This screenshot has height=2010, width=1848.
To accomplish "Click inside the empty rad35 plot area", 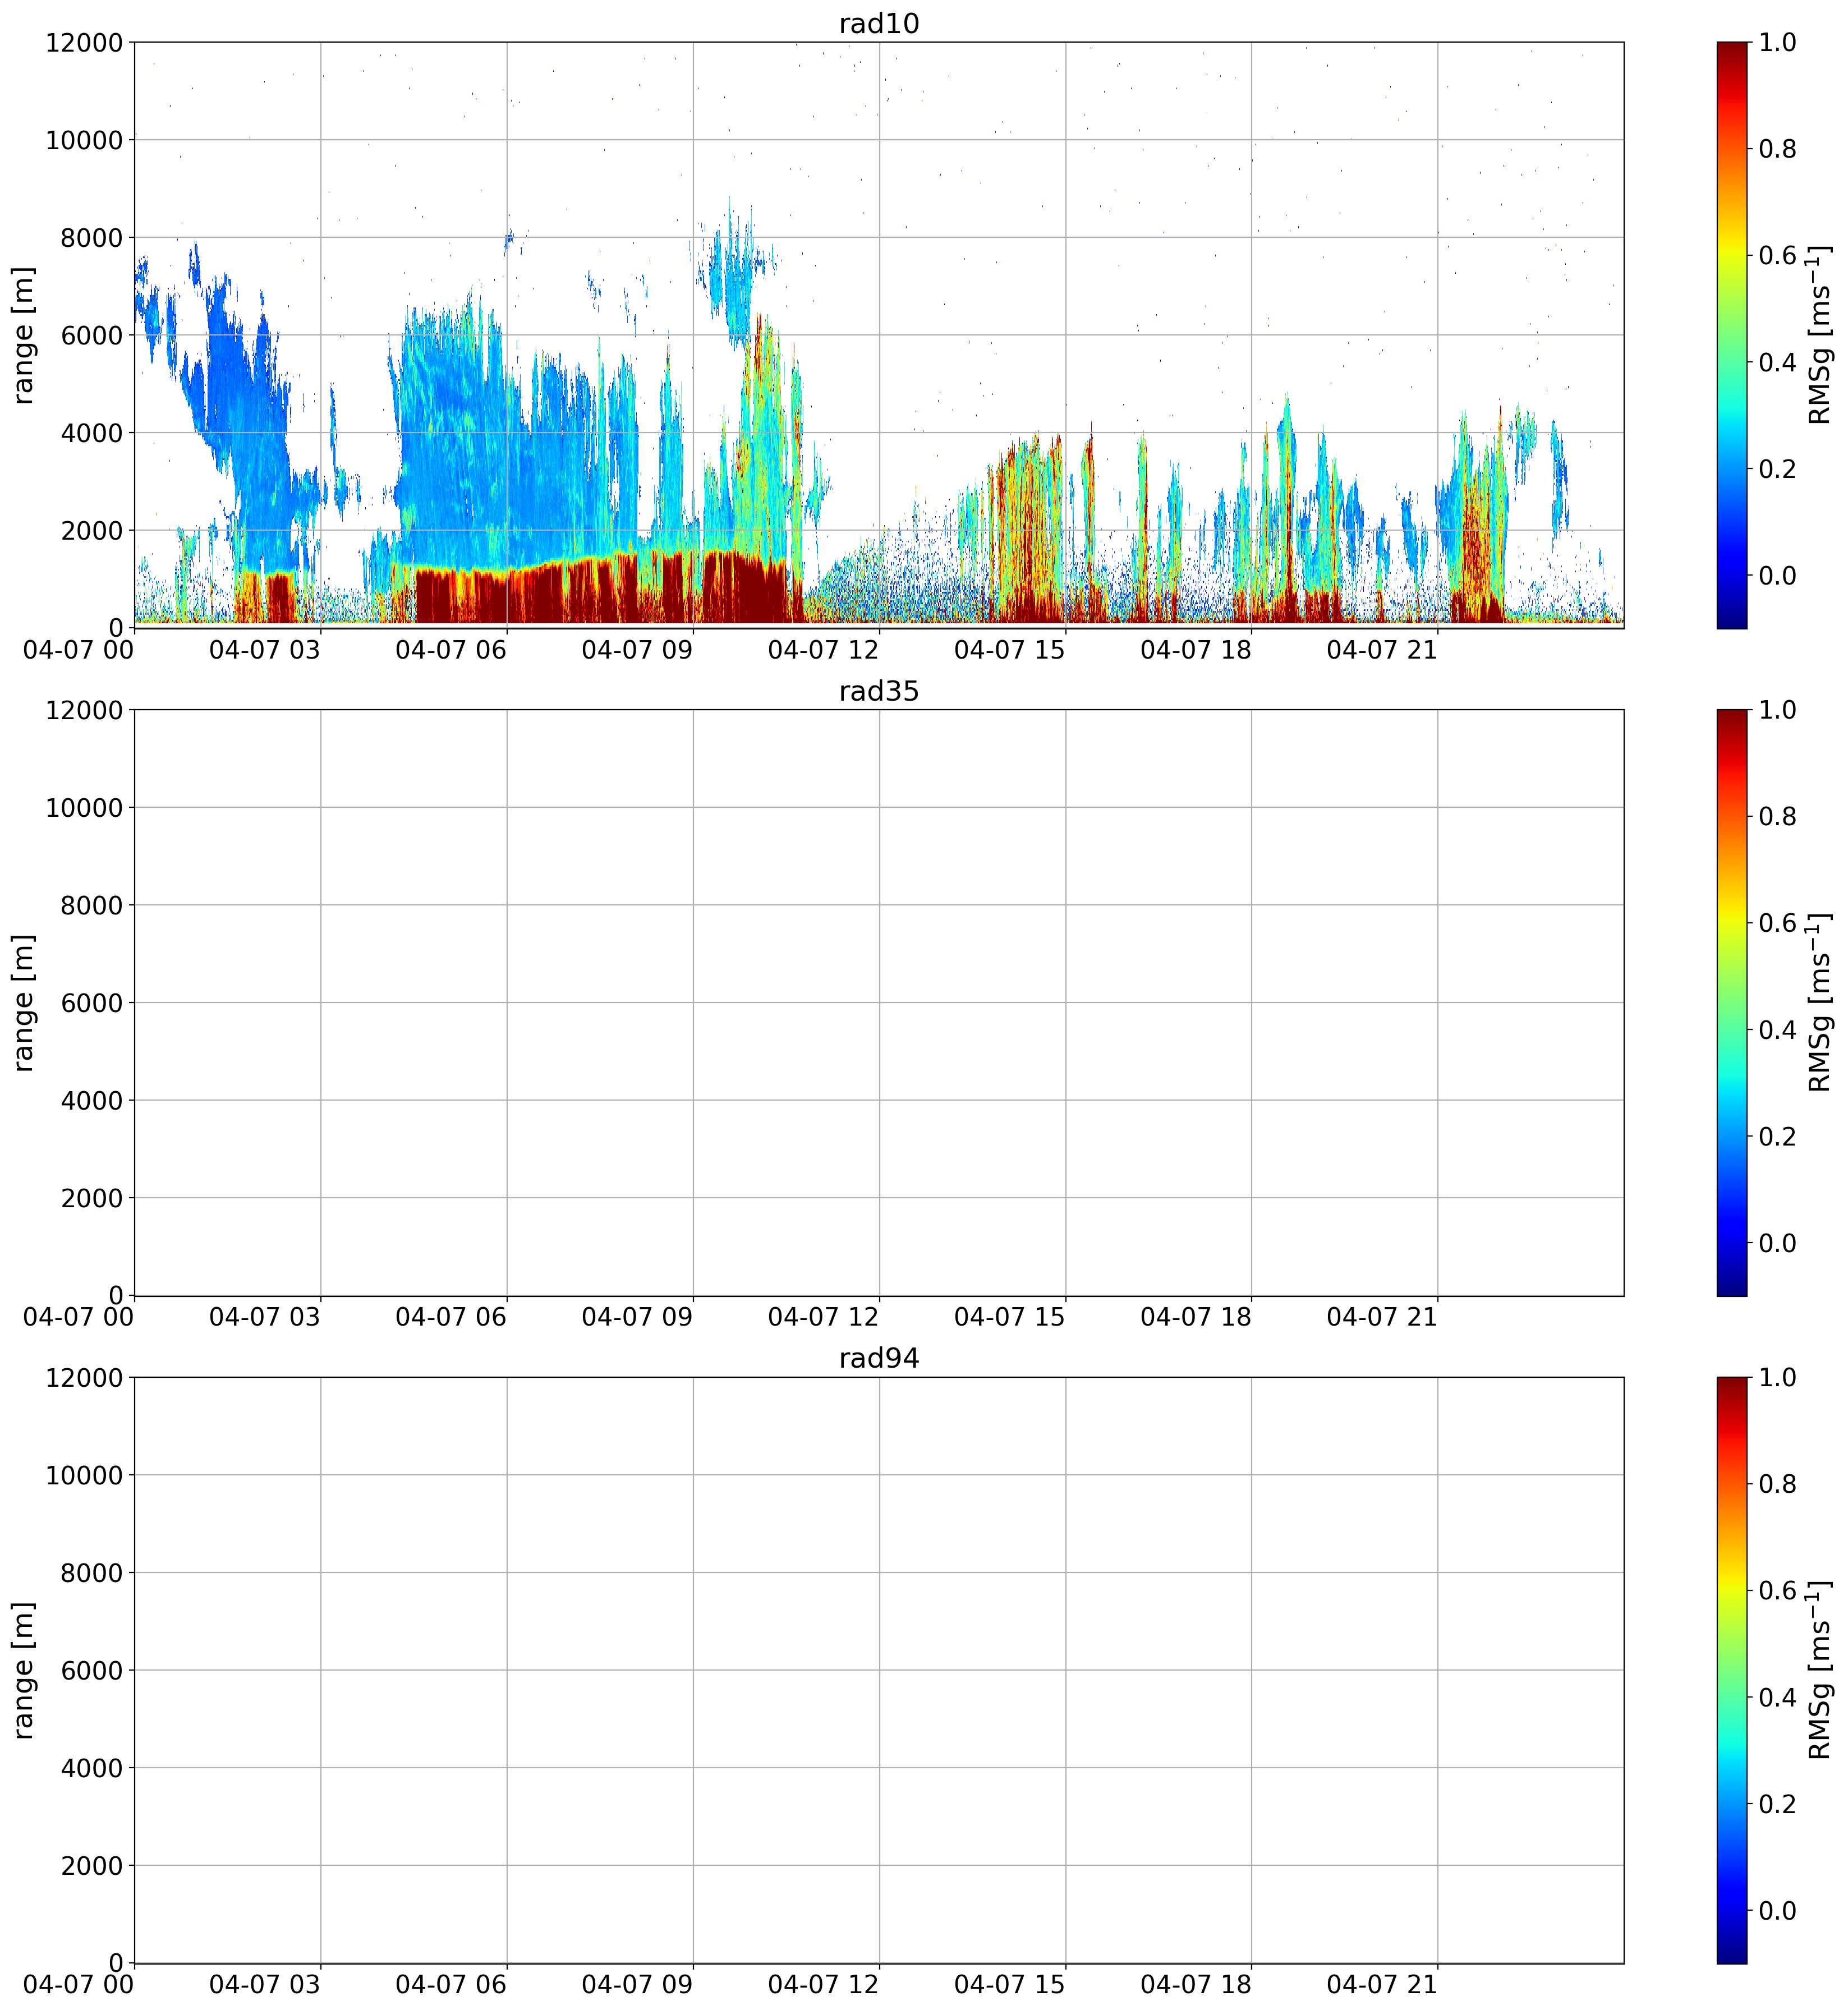I will tap(878, 1002).
